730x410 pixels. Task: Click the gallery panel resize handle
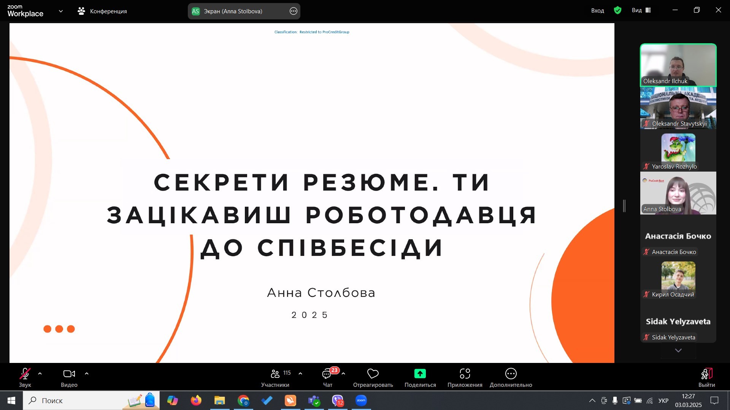tap(624, 206)
